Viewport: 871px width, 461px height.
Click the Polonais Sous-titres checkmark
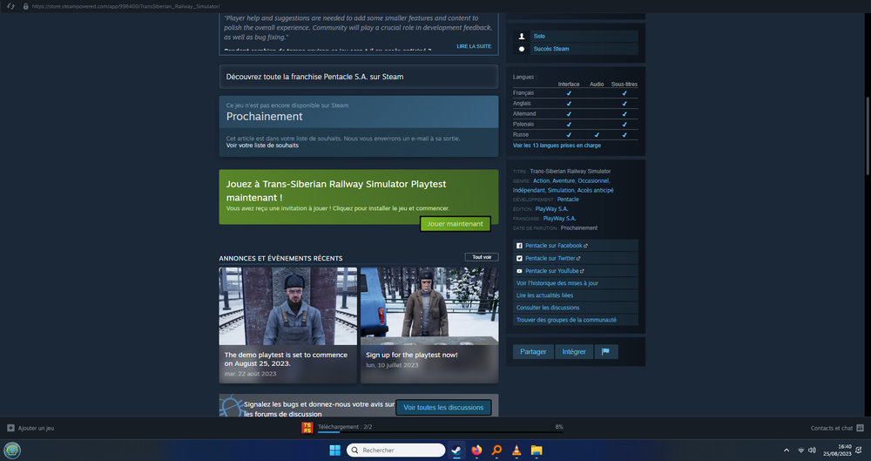pyautogui.click(x=625, y=125)
